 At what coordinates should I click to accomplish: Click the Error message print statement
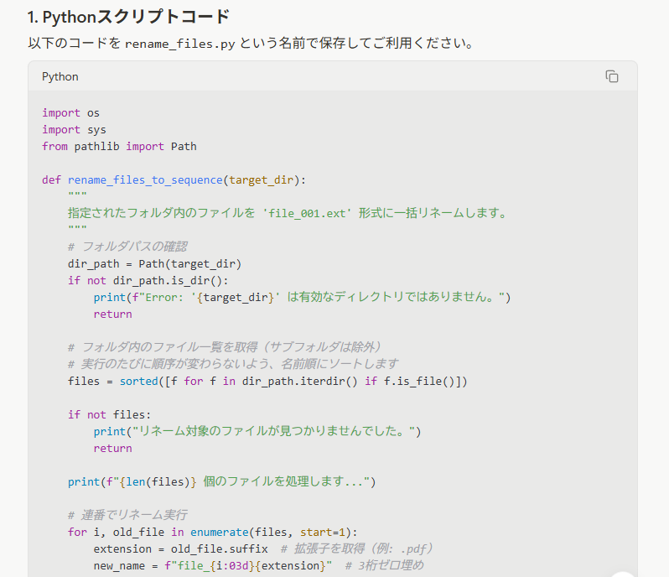(302, 297)
